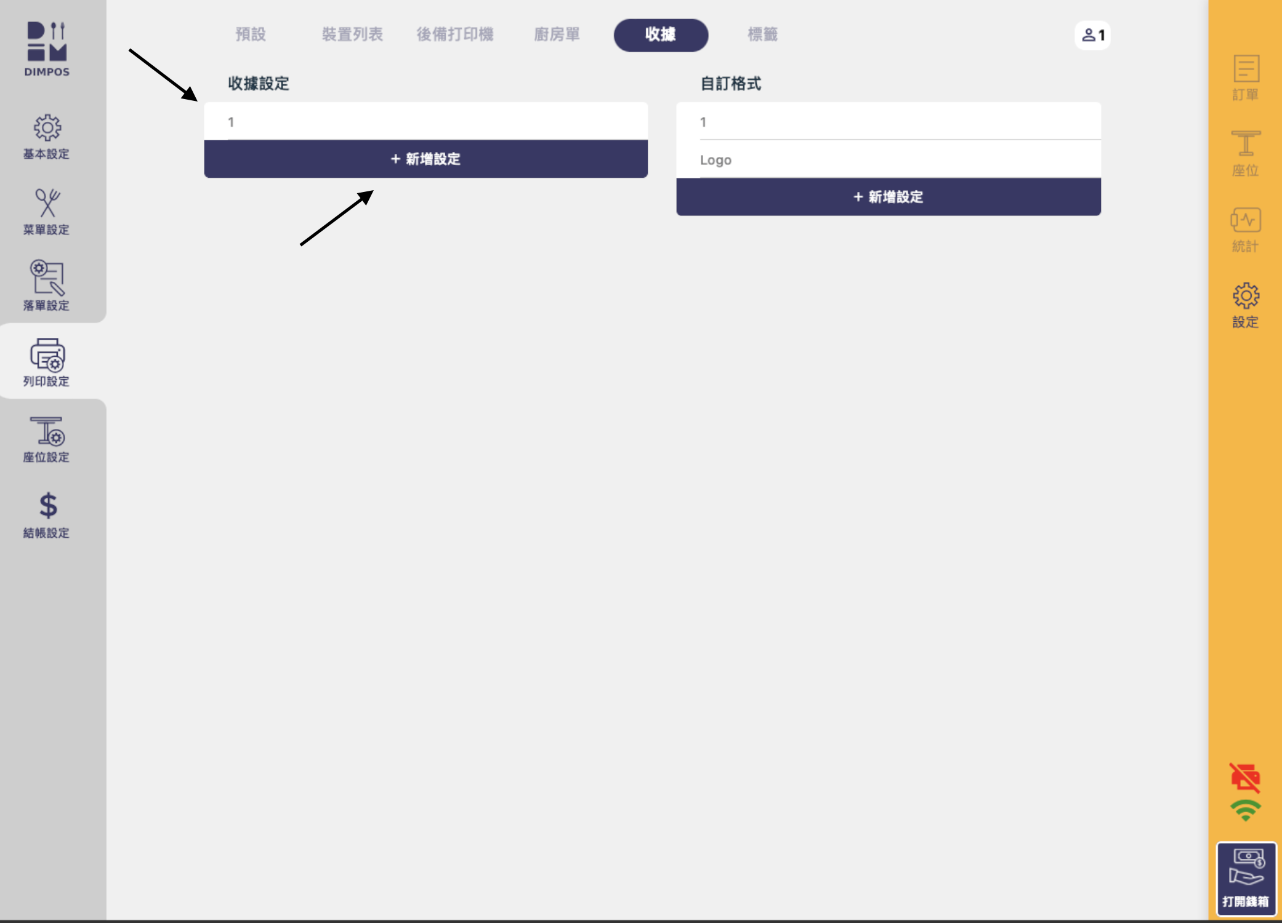Go to 標籤 label tab

tap(762, 34)
